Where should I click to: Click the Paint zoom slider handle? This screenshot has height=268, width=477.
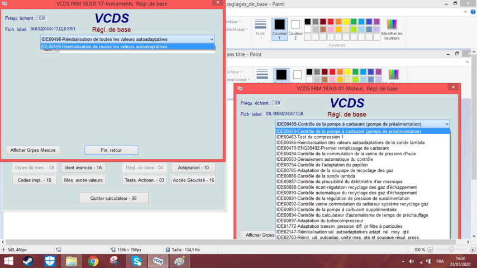coord(451,250)
